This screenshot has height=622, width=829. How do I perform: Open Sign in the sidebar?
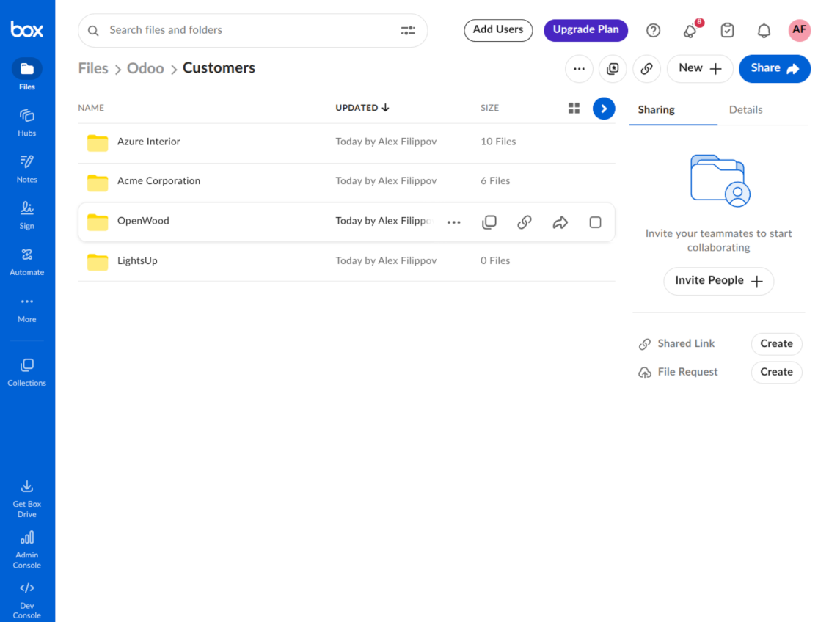27,215
